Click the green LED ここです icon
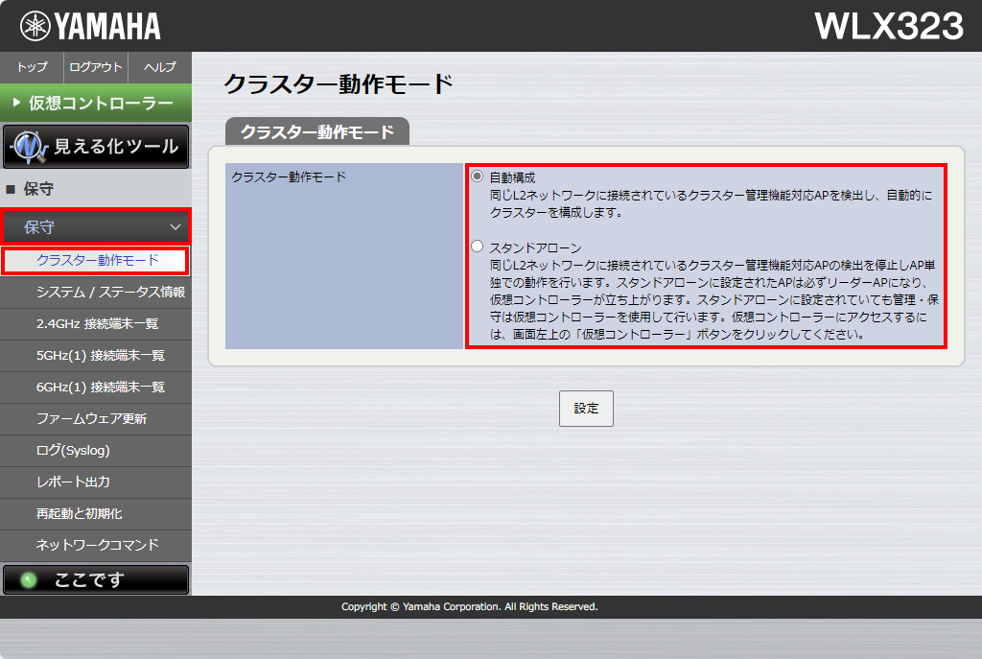 click(x=30, y=579)
